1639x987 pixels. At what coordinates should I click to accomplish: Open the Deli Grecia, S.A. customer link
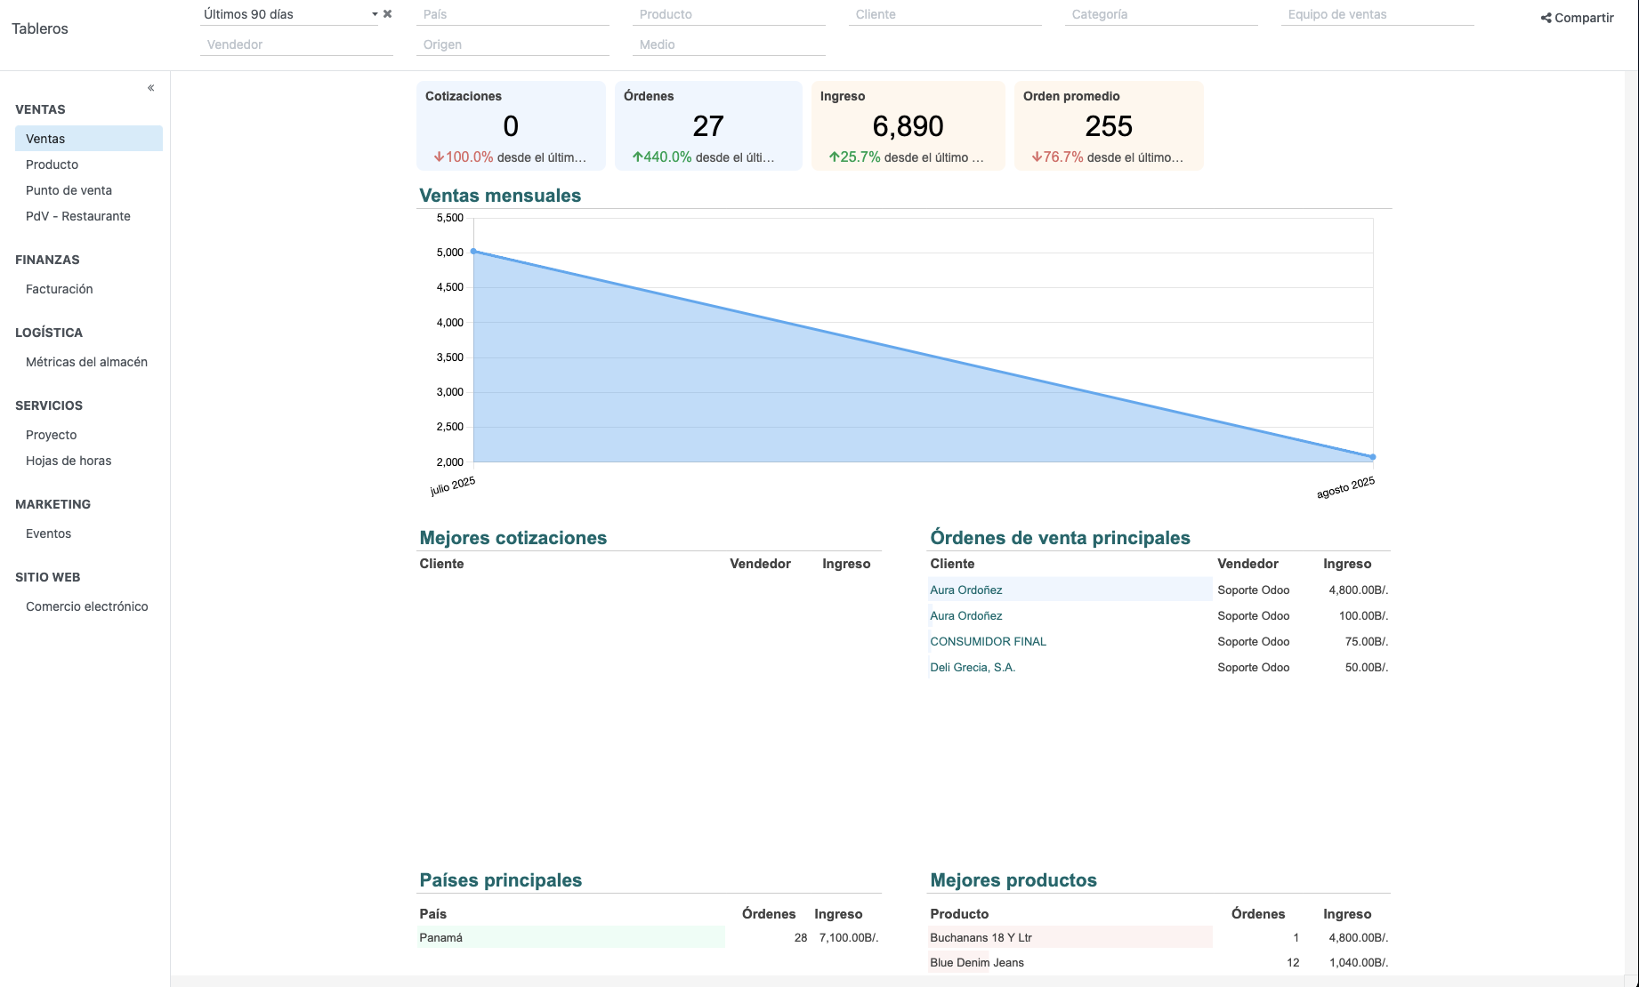pos(972,667)
